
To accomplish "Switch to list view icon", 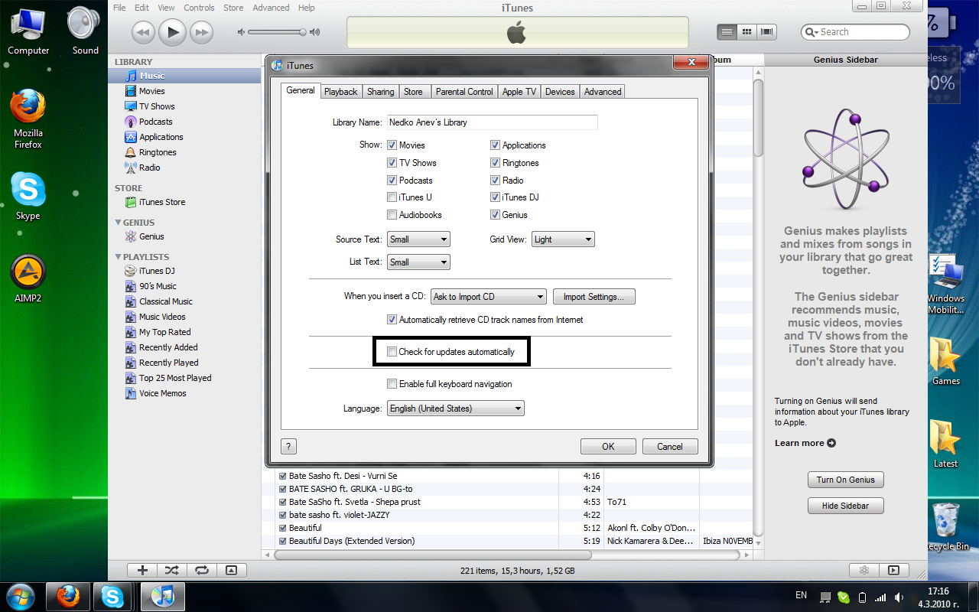I will coord(727,32).
